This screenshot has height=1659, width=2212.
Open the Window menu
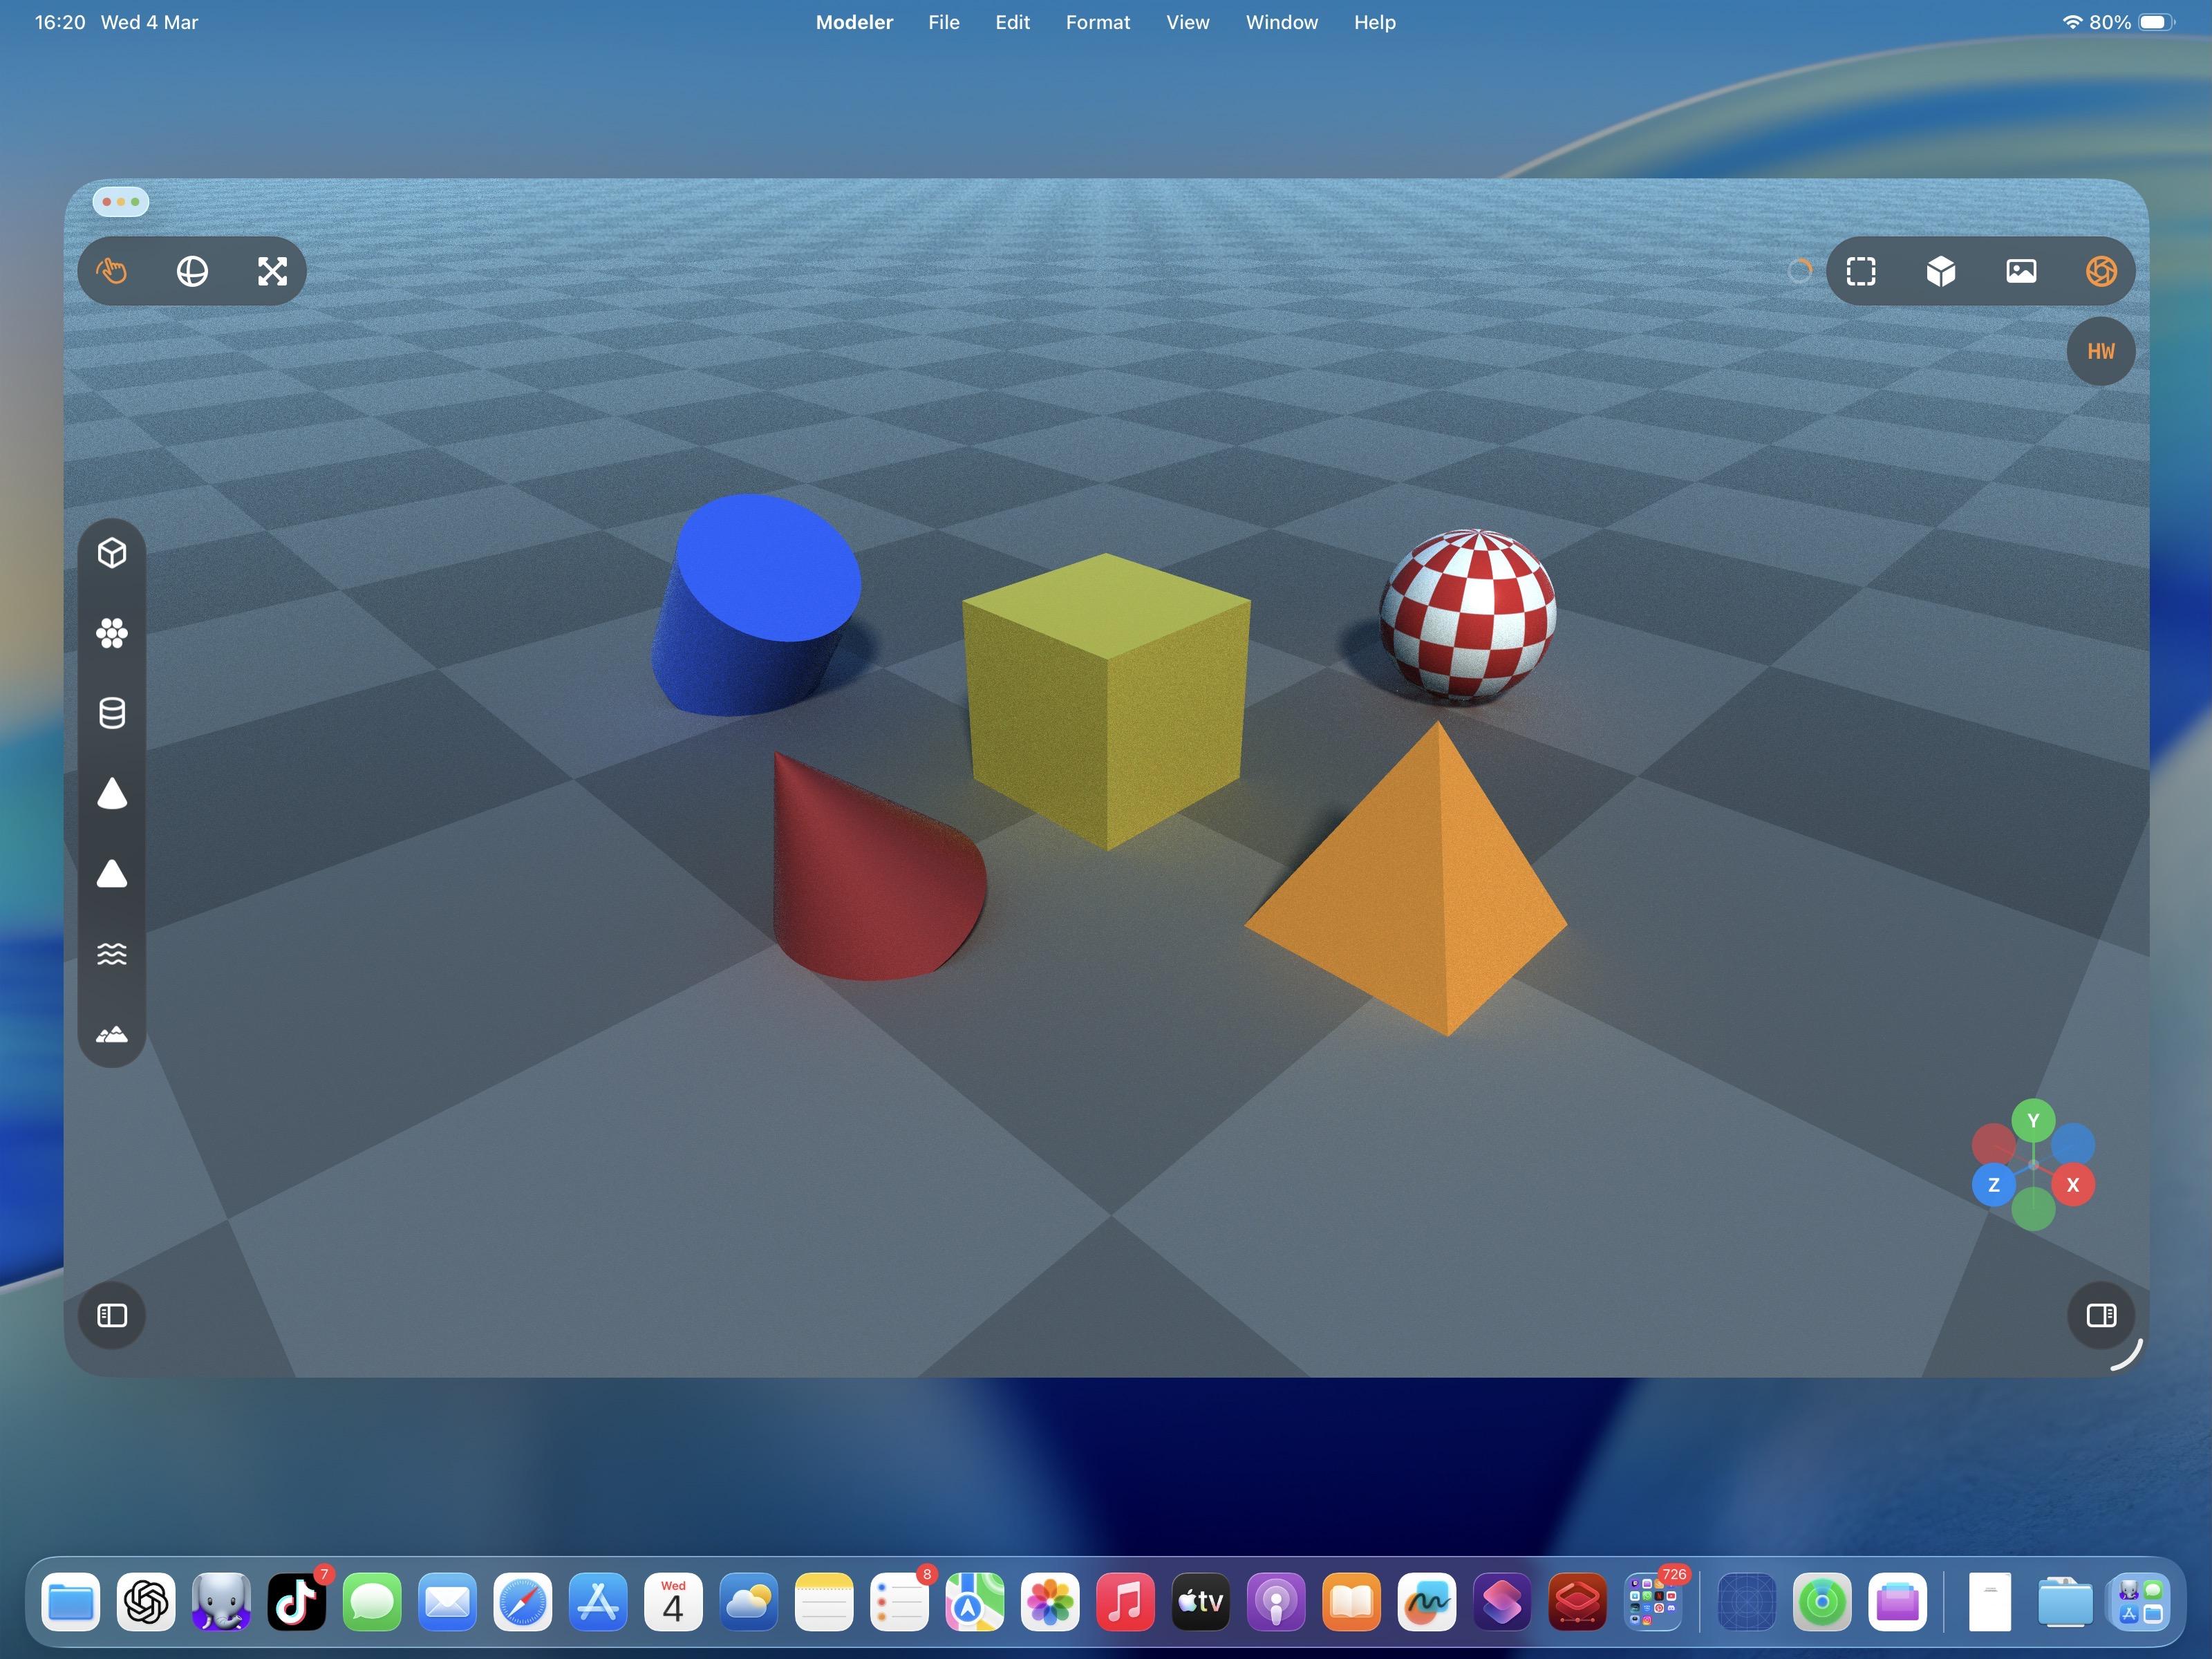click(1281, 22)
